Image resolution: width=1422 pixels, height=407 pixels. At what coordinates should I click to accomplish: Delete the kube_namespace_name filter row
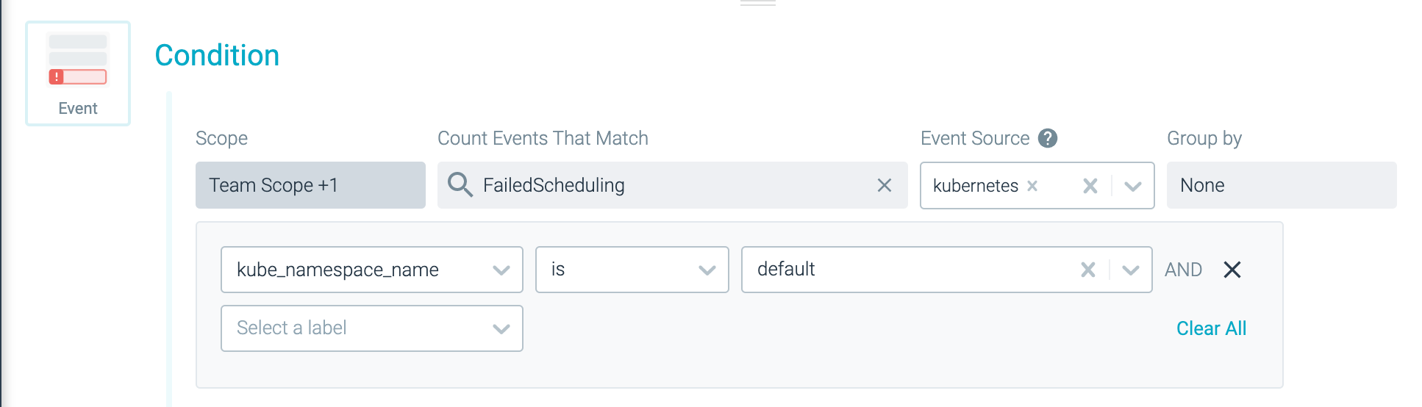(1232, 270)
